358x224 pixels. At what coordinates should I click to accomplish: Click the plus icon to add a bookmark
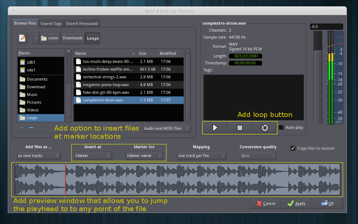point(22,128)
